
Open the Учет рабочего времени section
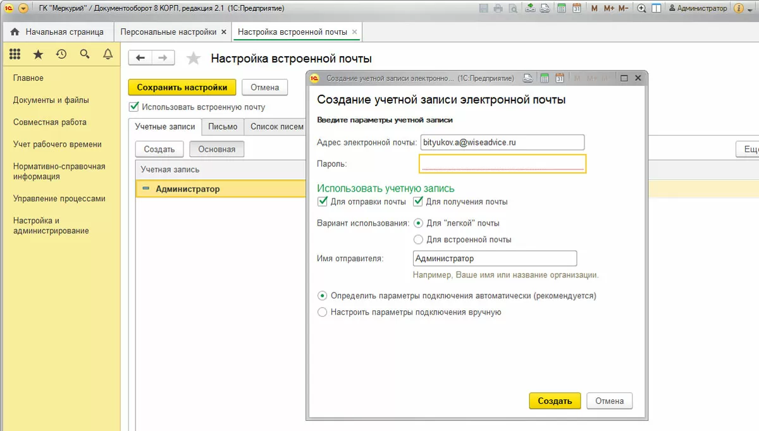(58, 145)
